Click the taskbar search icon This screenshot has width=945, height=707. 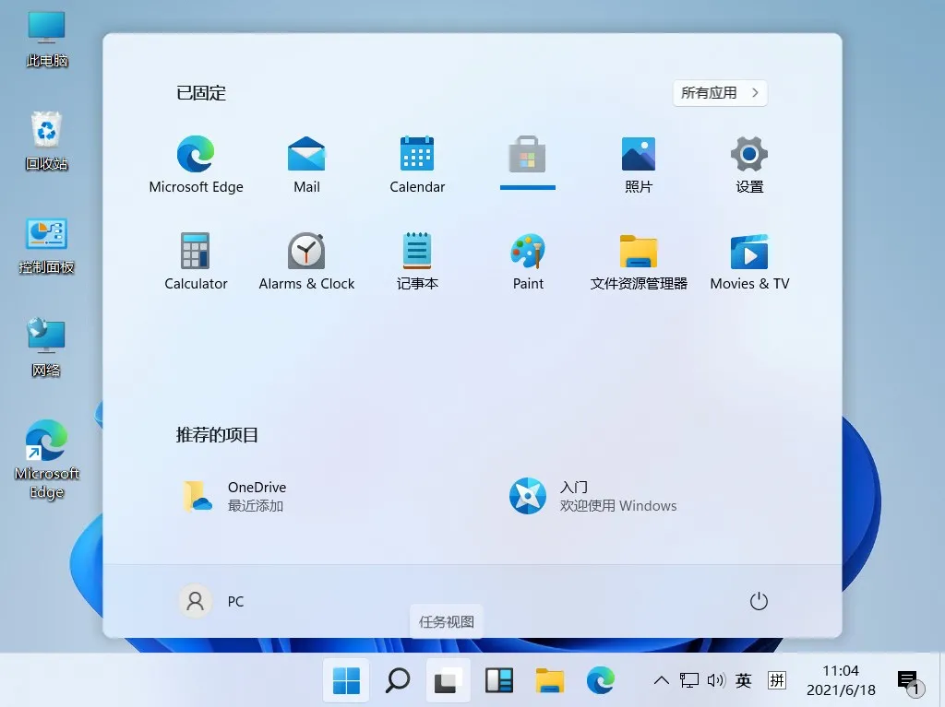tap(397, 680)
